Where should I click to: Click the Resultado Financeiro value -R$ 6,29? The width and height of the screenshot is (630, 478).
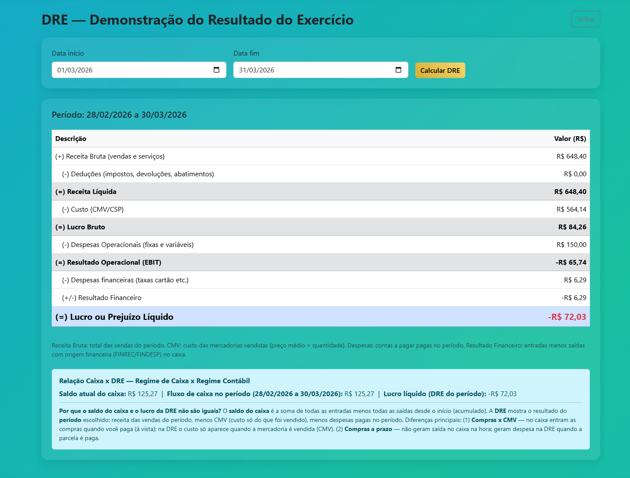pyautogui.click(x=574, y=298)
